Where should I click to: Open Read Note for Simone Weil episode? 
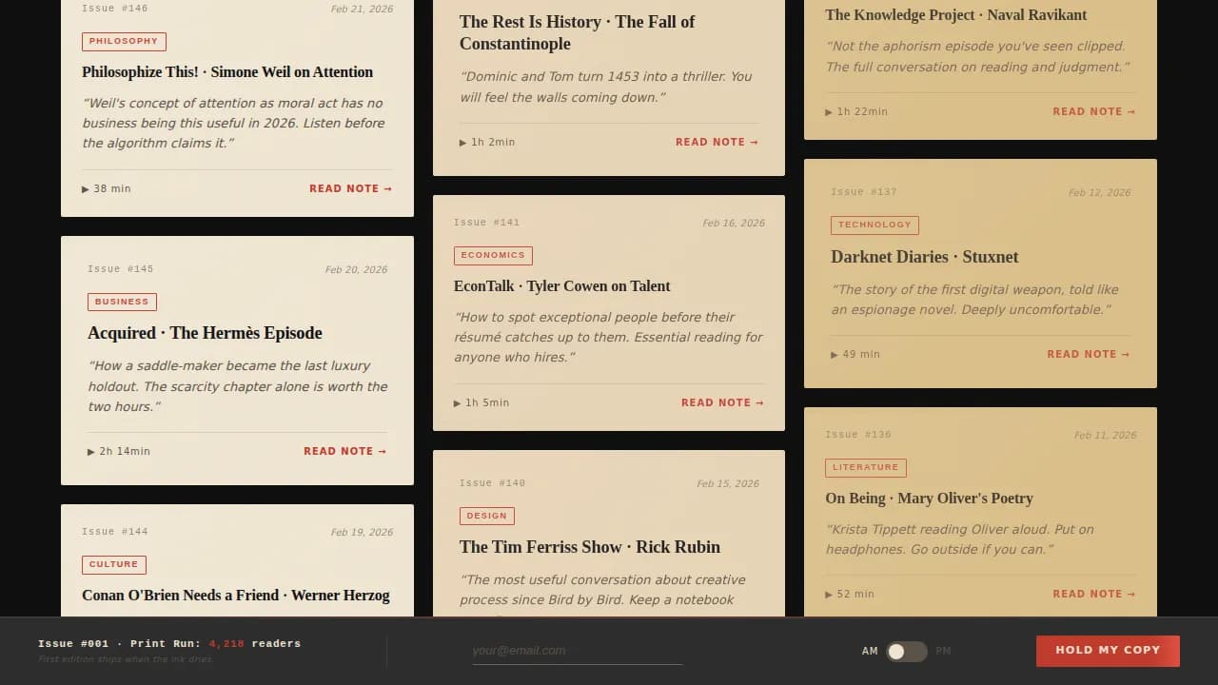(351, 188)
